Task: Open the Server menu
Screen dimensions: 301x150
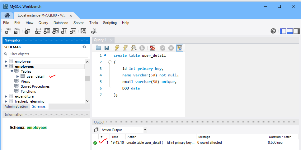Action: tap(78, 23)
